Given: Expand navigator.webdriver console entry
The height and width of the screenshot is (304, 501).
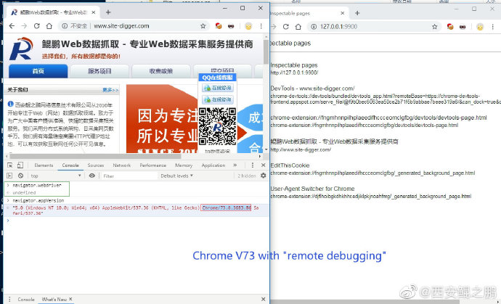Looking at the screenshot, I should pyautogui.click(x=8, y=185).
